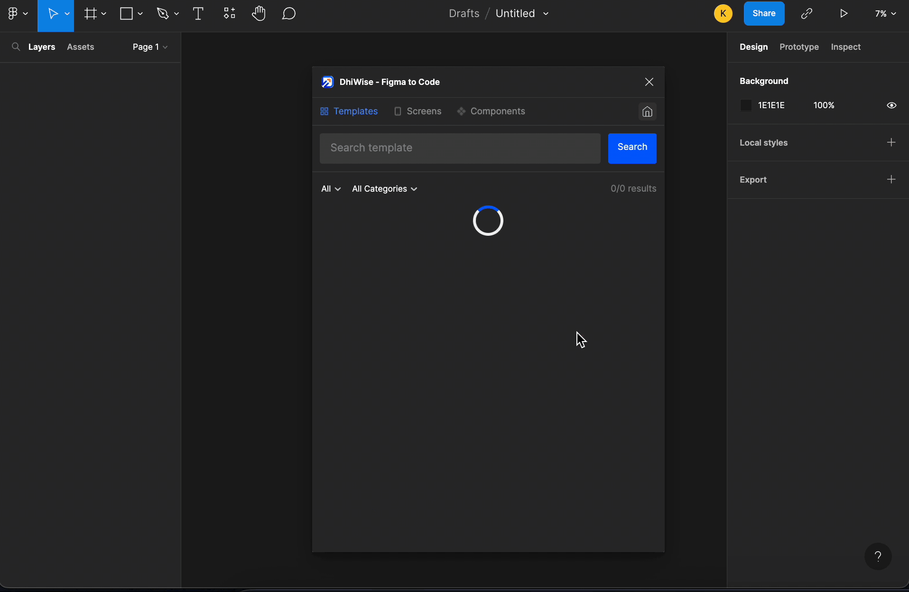Add a local style with plus

[891, 142]
